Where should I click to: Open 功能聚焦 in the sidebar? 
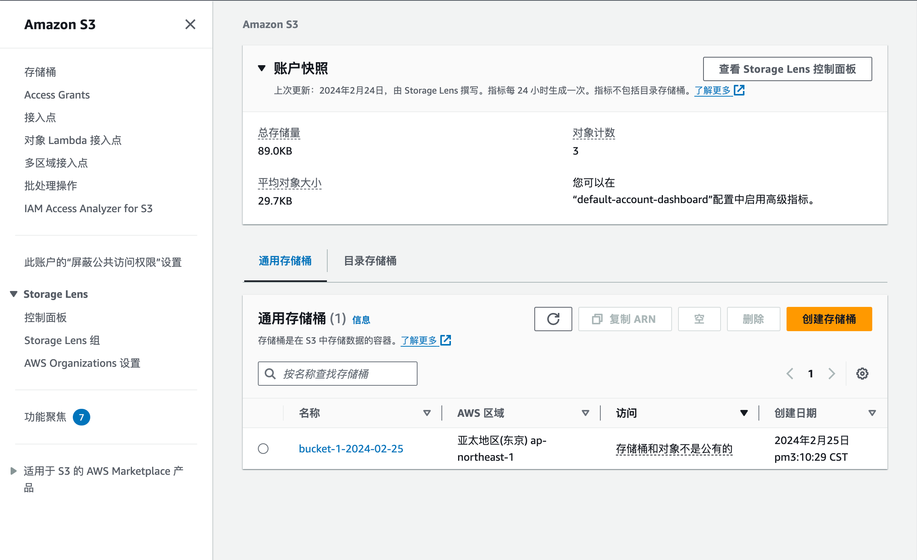[46, 417]
